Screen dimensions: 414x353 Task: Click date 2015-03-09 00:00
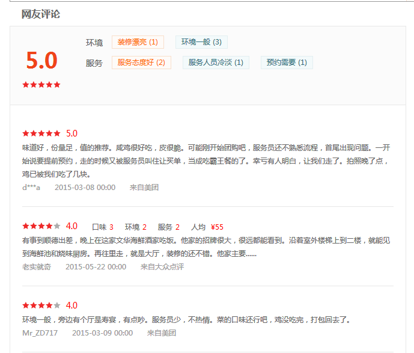[x=102, y=333]
